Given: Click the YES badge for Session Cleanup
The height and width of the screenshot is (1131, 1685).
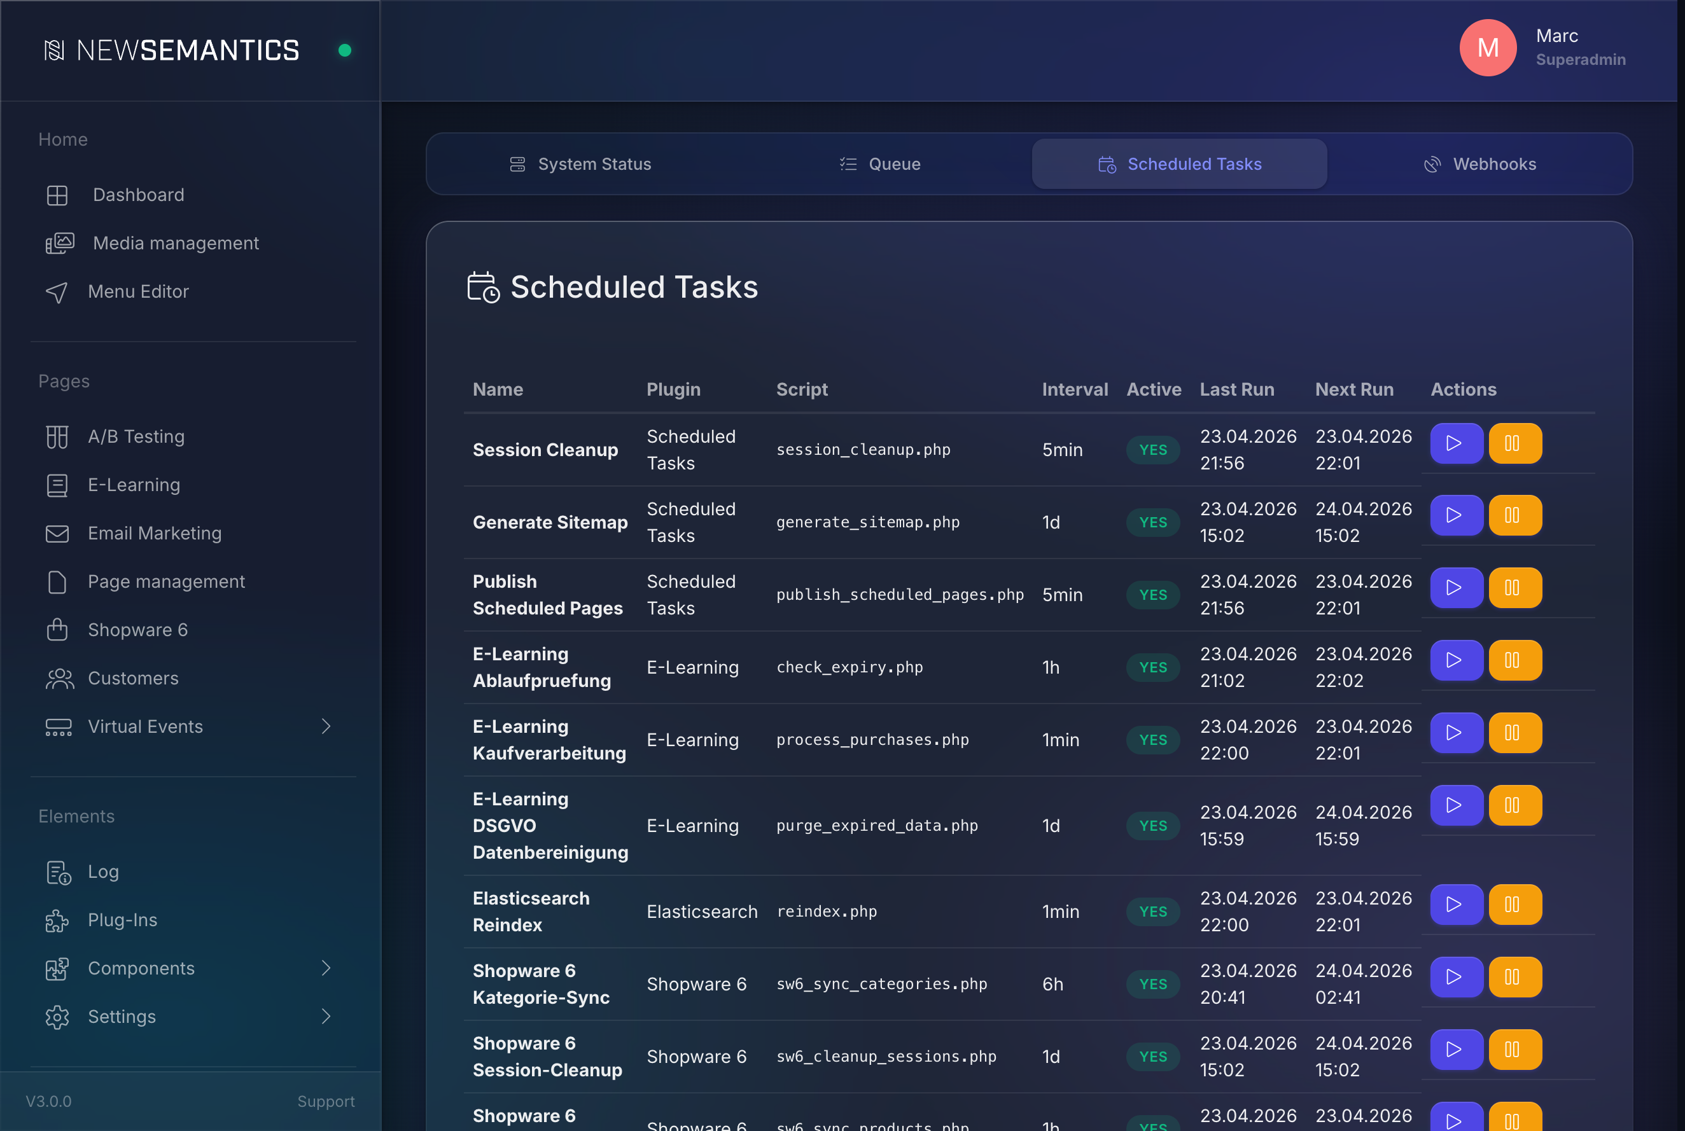Looking at the screenshot, I should click(1153, 450).
